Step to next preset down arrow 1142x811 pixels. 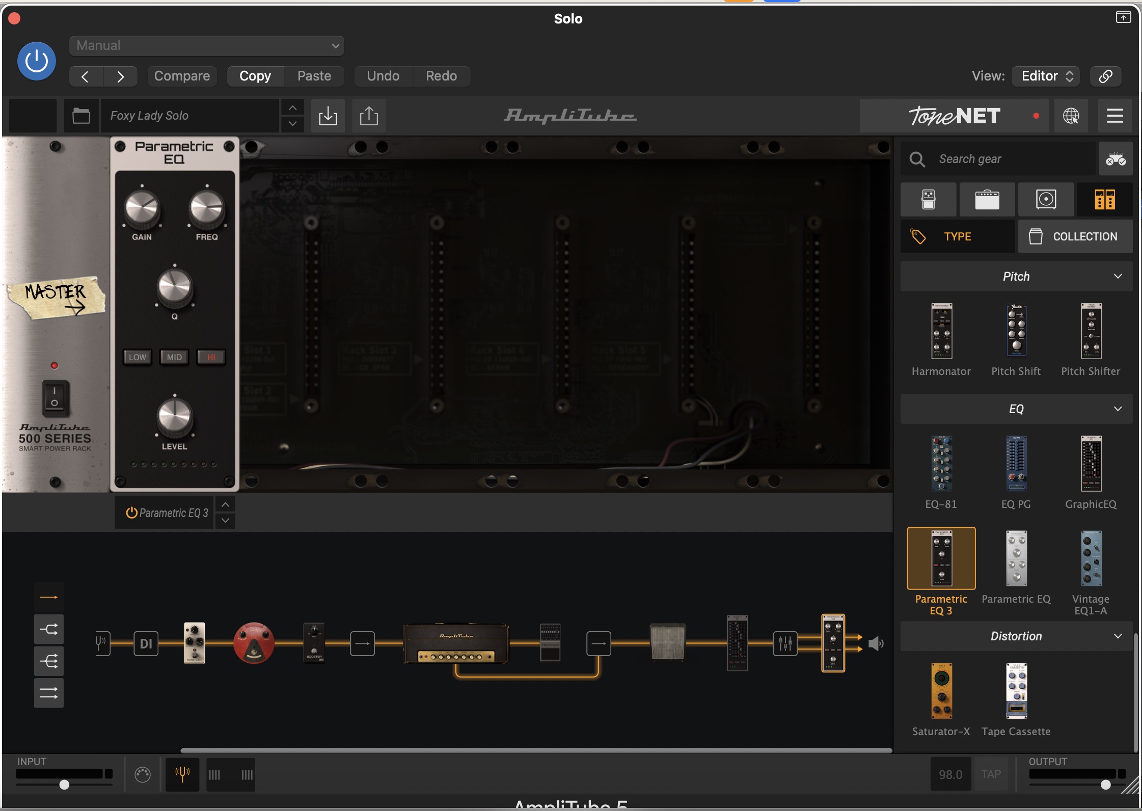(292, 124)
